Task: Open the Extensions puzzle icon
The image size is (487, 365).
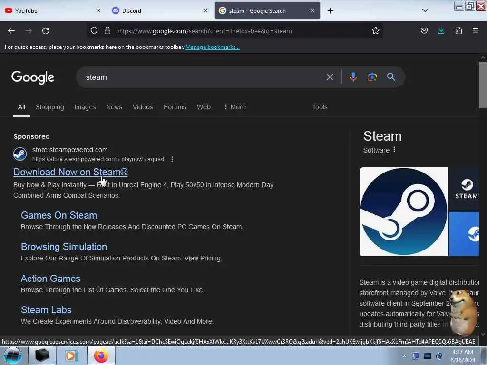Action: (458, 31)
